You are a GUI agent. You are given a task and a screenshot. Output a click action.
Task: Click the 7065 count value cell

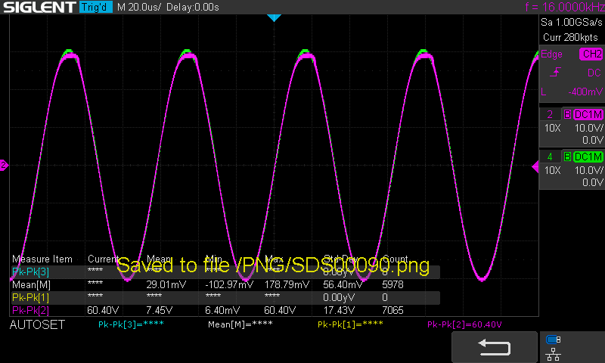[x=392, y=310]
